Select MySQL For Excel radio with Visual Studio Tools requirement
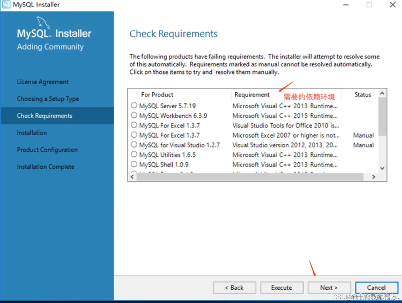402x303 pixels. pos(134,125)
